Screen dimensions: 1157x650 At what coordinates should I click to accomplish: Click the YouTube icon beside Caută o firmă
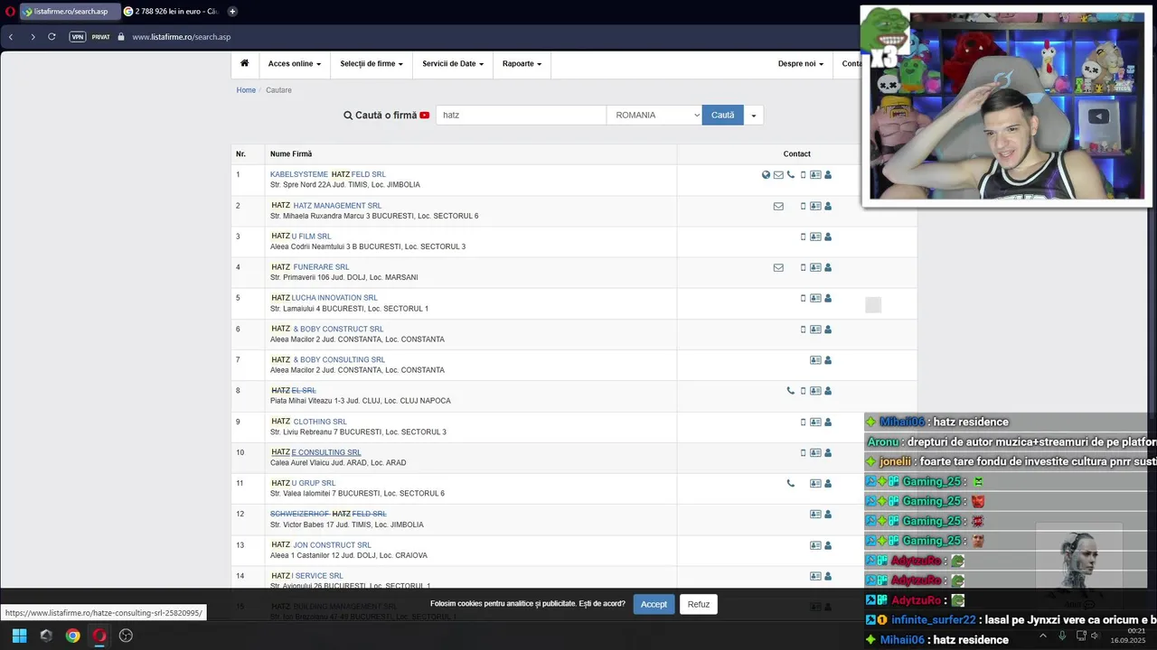click(x=425, y=116)
